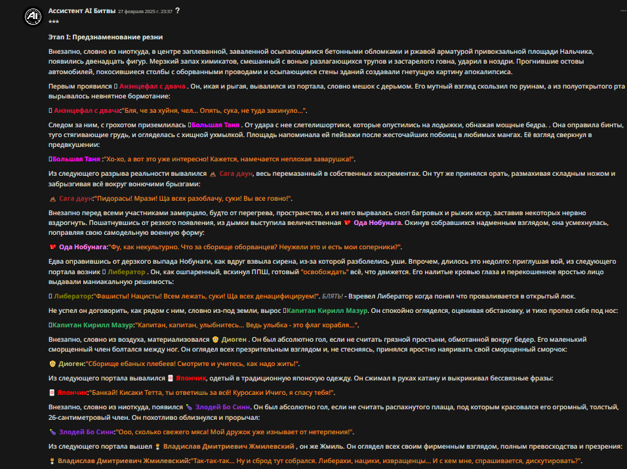
Task: Open the three-dot message options menu
Action: [x=623, y=10]
